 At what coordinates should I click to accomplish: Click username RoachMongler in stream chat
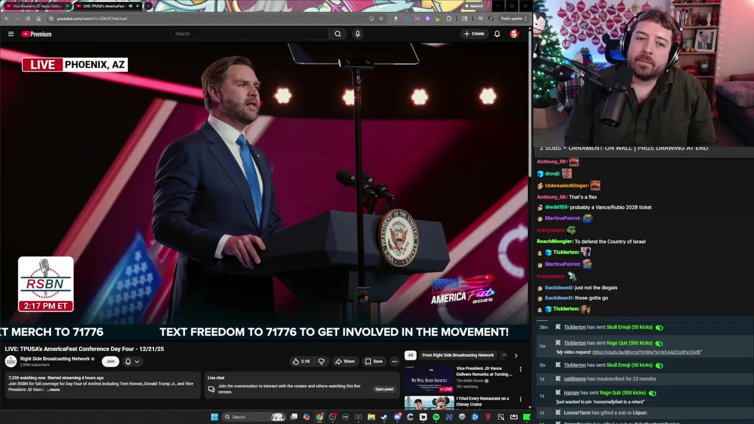coord(554,241)
